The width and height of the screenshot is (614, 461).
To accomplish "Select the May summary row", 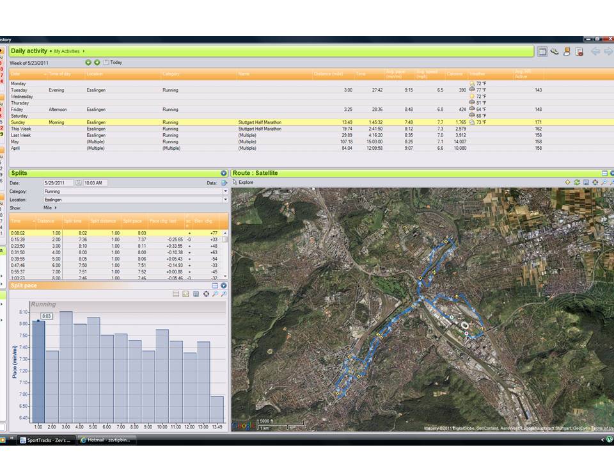I will point(311,142).
